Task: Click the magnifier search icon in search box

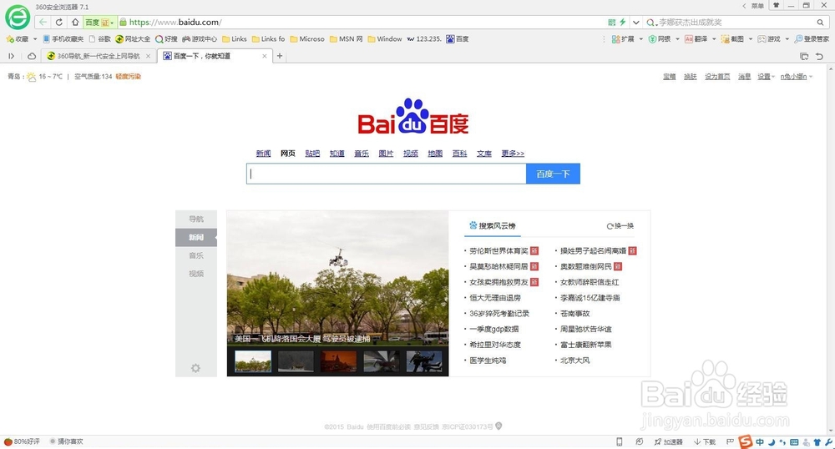Action: pos(821,23)
